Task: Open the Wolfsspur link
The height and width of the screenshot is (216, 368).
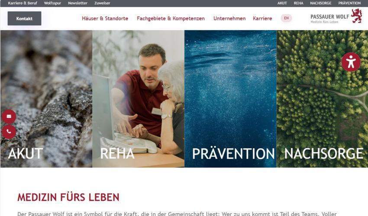Action: 52,3
